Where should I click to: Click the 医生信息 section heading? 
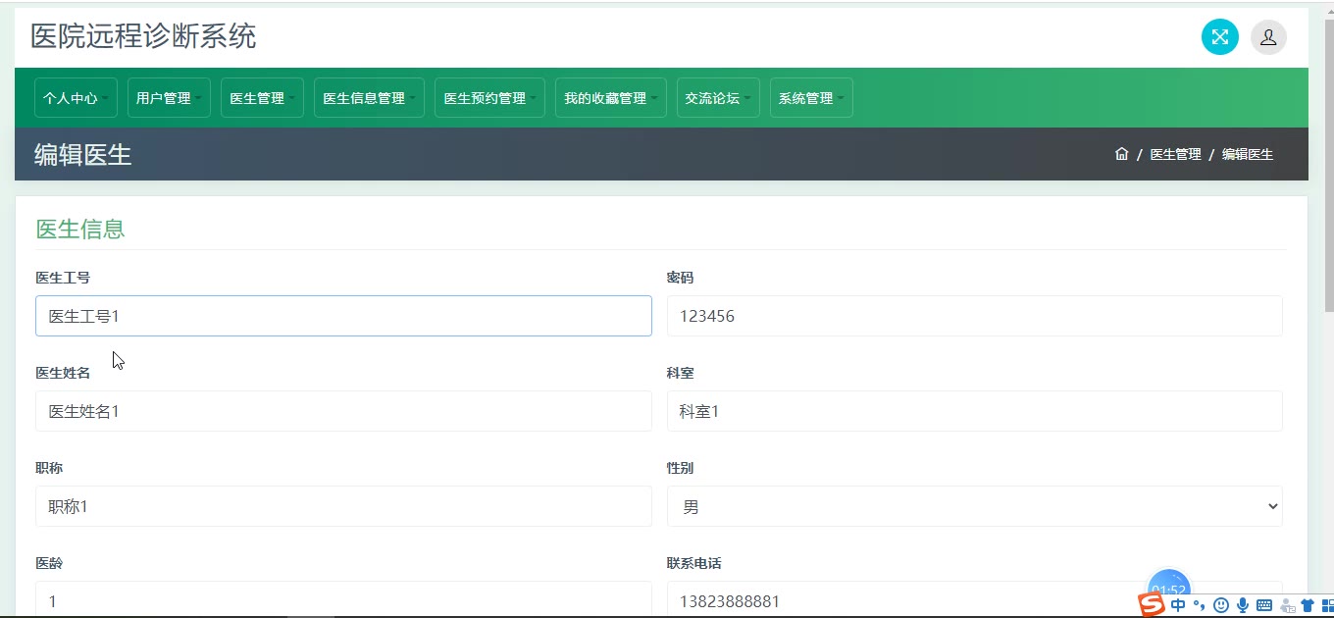click(x=80, y=229)
